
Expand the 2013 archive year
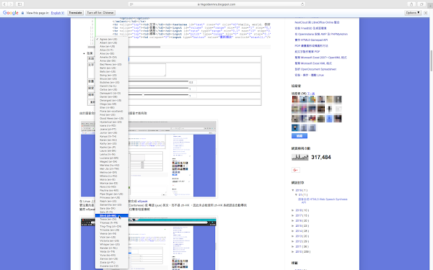point(293,236)
